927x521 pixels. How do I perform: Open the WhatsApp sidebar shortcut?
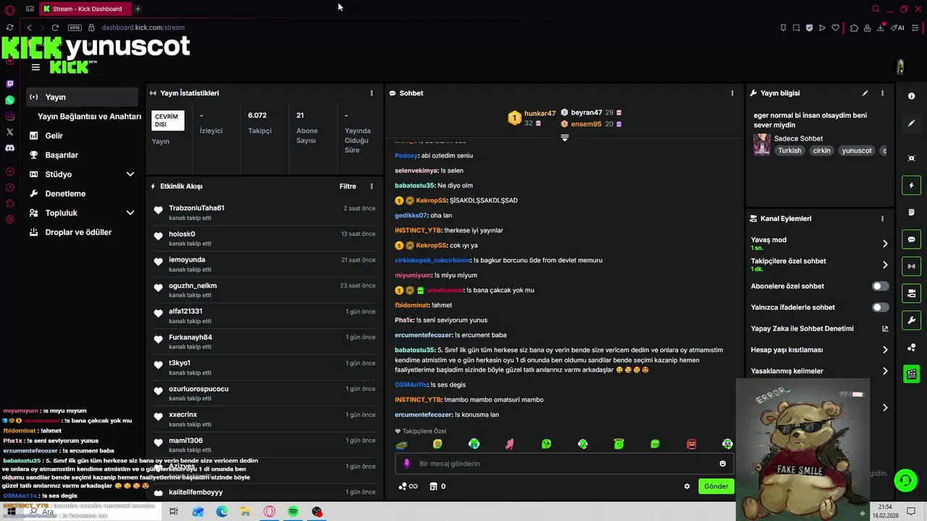(9, 101)
